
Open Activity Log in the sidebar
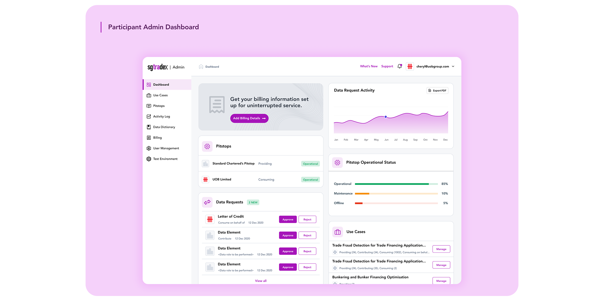pos(167,116)
